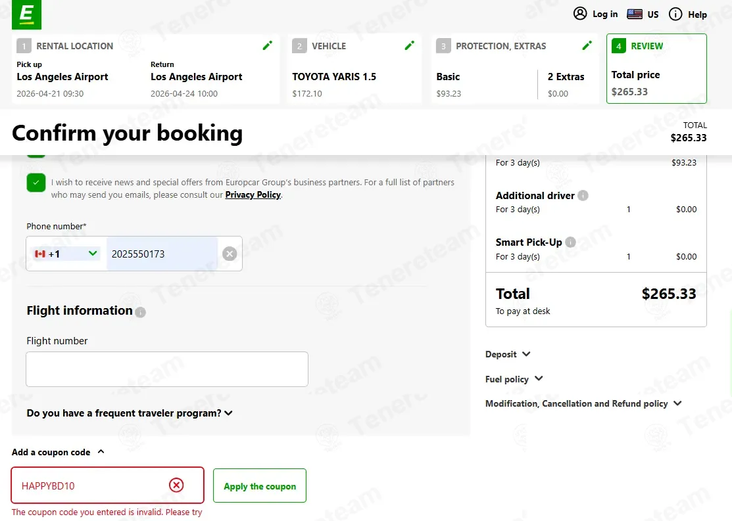Screen dimensions: 732x521
Task: Go to Rental Location step
Action: click(145, 68)
